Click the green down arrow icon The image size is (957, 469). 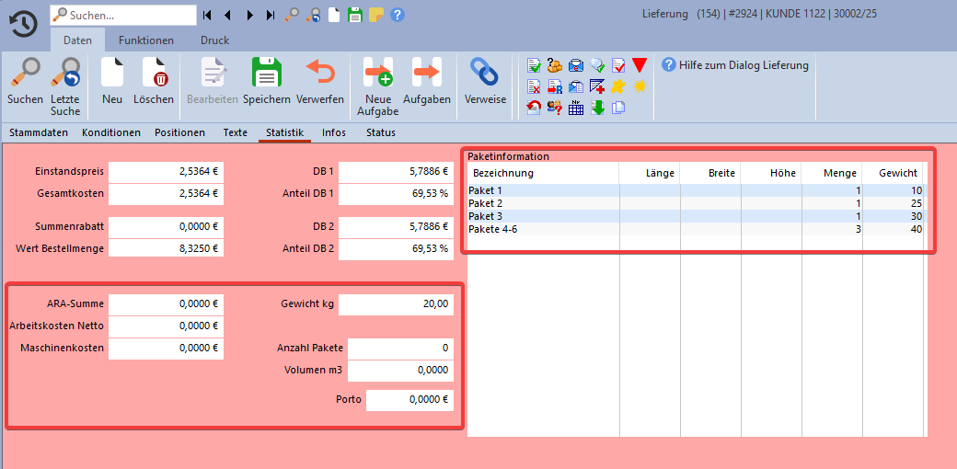(598, 108)
